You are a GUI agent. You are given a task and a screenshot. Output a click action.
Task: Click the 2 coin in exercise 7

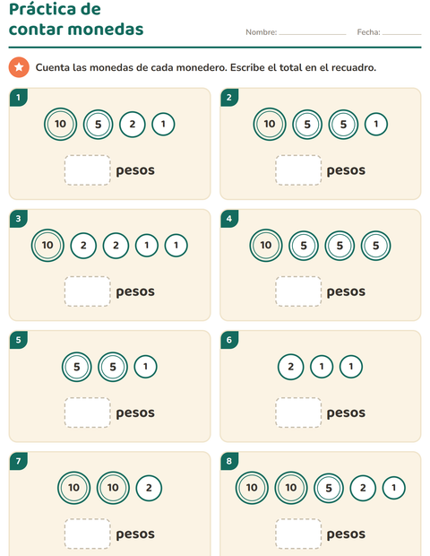coord(149,488)
